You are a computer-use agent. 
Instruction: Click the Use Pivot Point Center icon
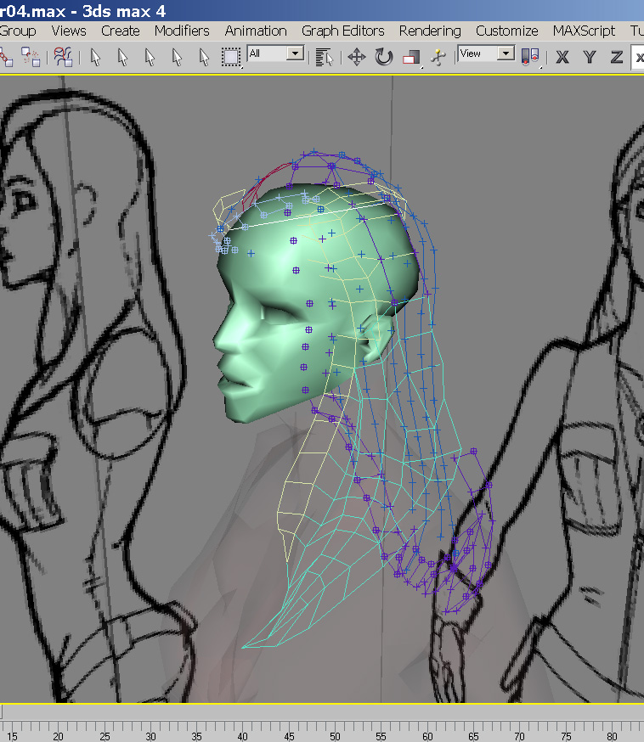click(x=530, y=57)
